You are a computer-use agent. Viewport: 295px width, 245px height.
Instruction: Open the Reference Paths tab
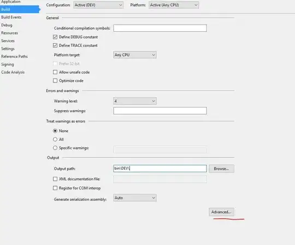pyautogui.click(x=15, y=57)
